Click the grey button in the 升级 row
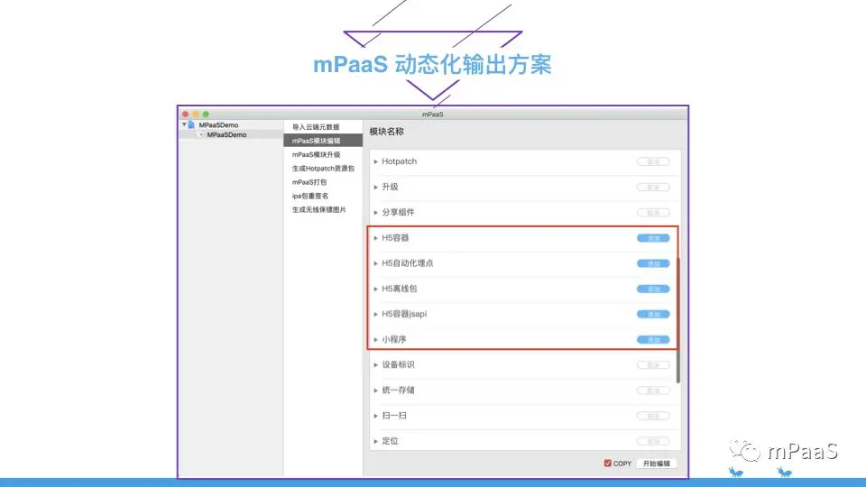866x487 pixels. [x=653, y=188]
